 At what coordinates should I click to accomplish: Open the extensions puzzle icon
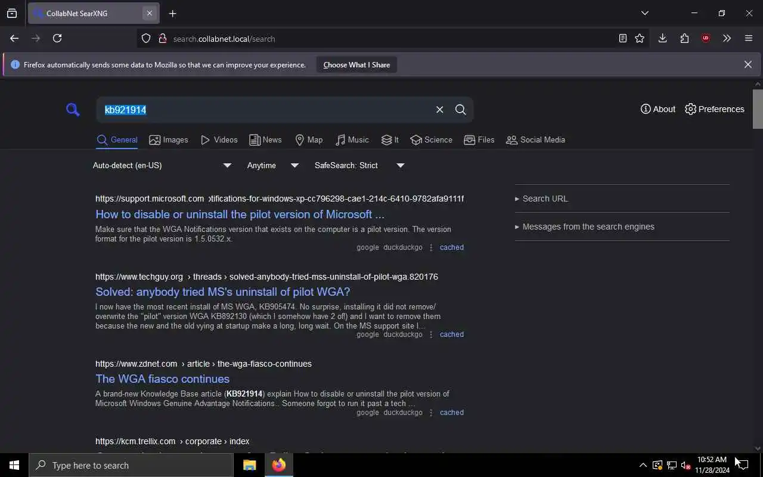684,38
